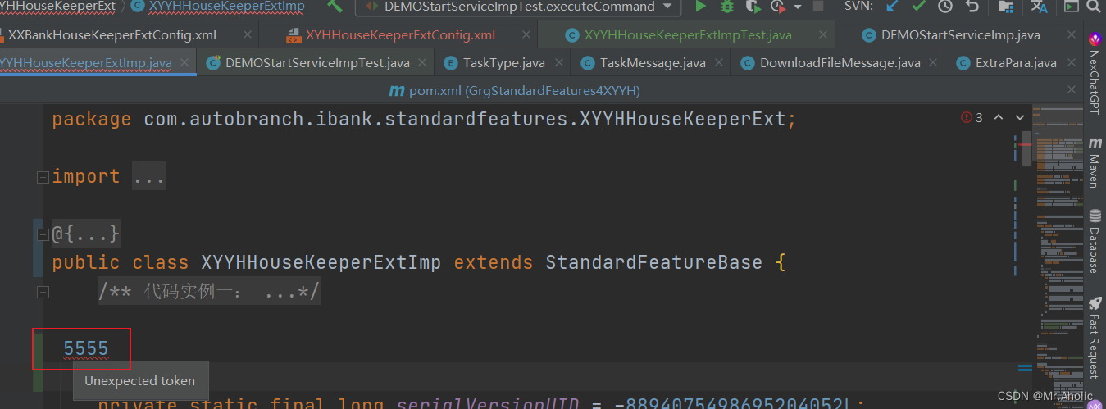Click the erroneous 5555 token in code
The image size is (1106, 409).
[x=86, y=349]
